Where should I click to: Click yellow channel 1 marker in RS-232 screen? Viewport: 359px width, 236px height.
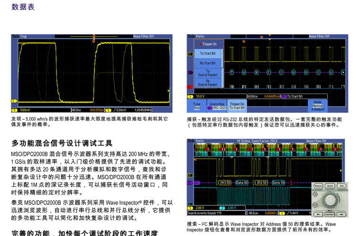pos(190,54)
